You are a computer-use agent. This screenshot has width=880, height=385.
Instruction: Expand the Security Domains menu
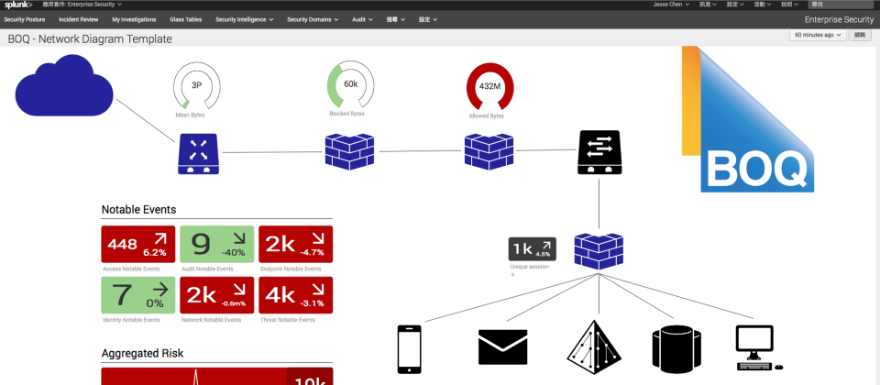coord(313,19)
